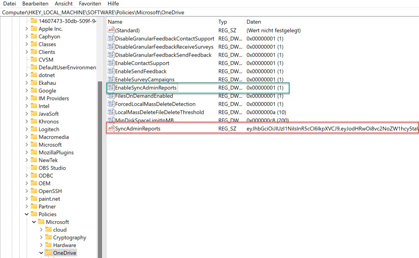The image size is (419, 258).
Task: Open the Ansicht menu
Action: 63,4
